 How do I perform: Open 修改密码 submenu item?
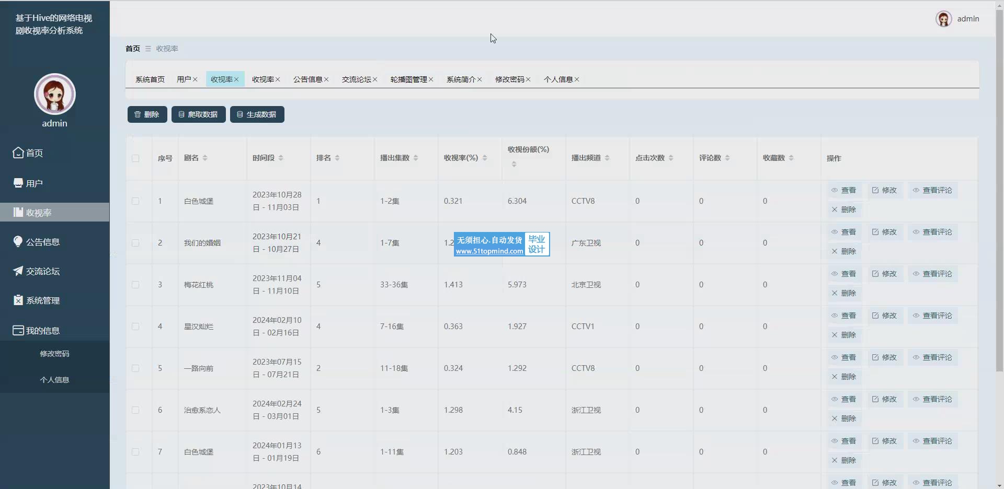[54, 354]
